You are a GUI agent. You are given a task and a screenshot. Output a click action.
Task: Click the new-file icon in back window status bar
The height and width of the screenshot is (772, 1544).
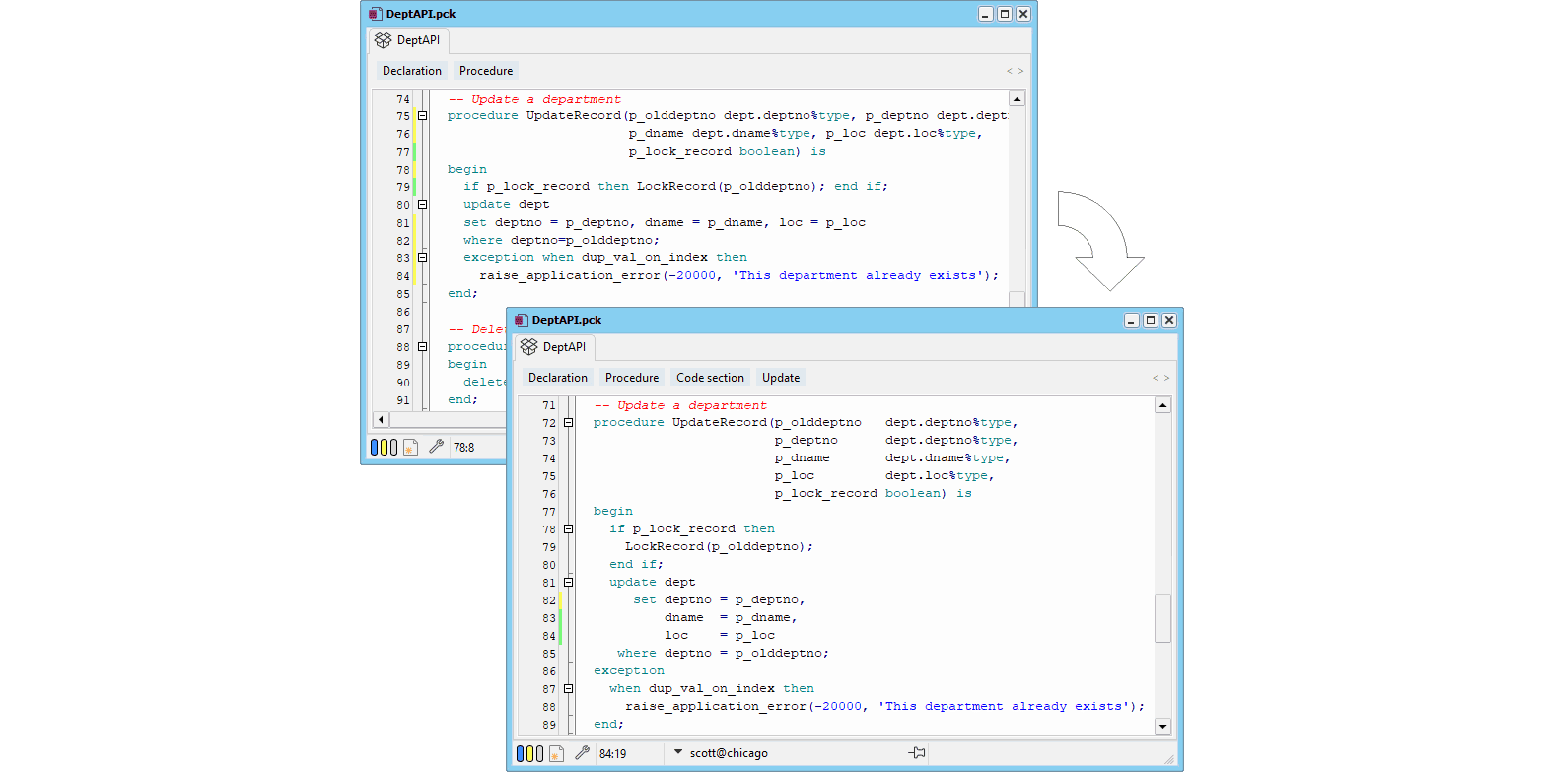coord(410,447)
